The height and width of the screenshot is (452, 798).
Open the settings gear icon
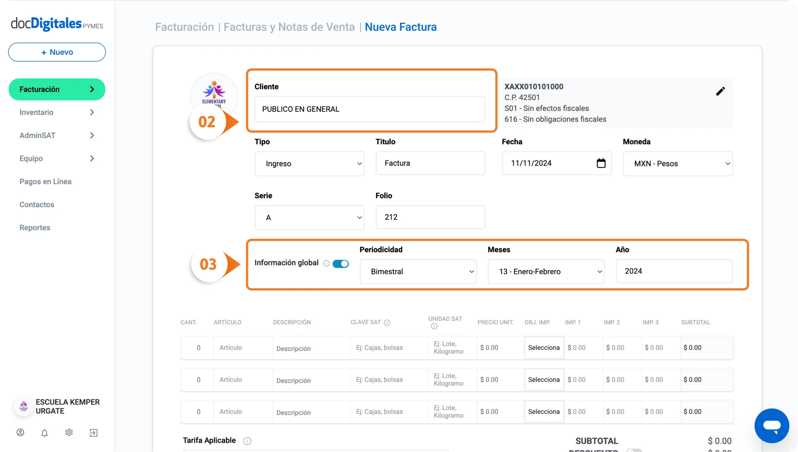(x=69, y=432)
